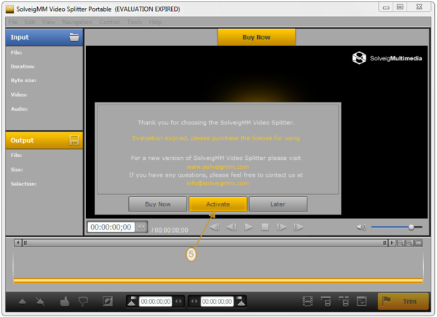This screenshot has width=437, height=317.
Task: Mute audio with the speaker icon
Action: pos(361,228)
